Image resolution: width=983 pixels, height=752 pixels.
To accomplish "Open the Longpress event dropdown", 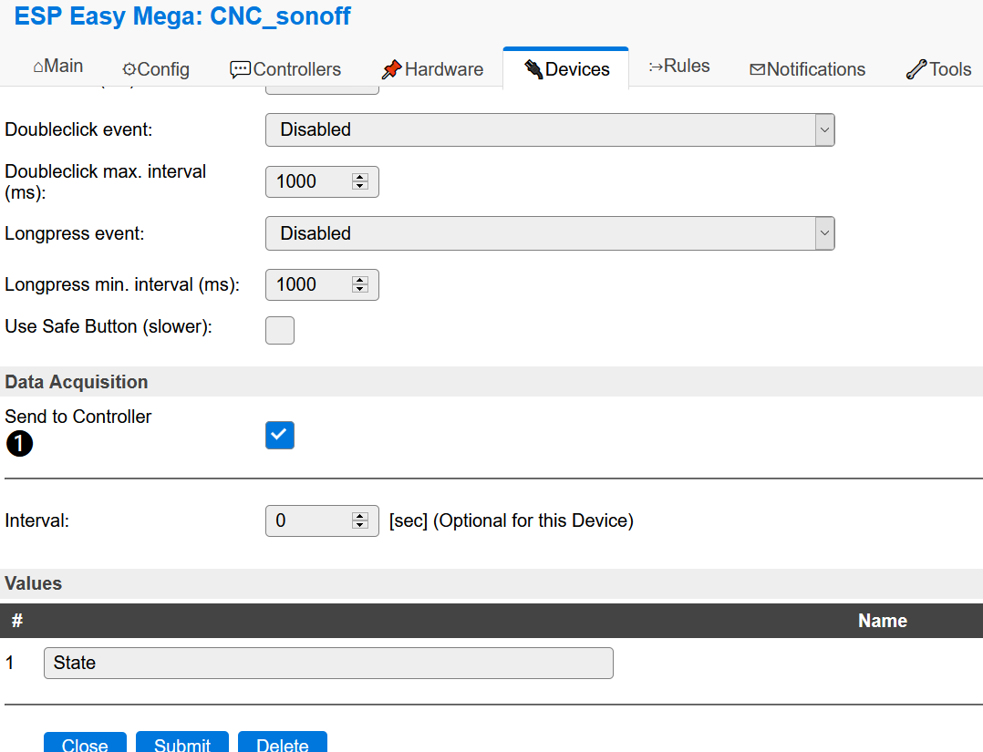I will (550, 233).
